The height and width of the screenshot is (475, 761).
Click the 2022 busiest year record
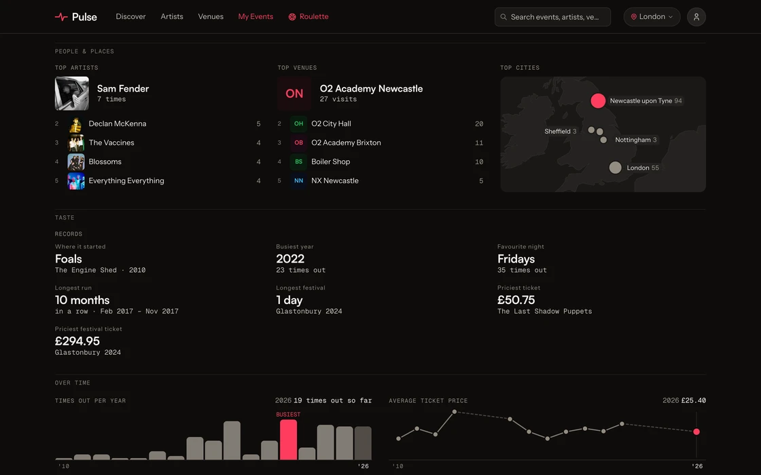point(290,259)
